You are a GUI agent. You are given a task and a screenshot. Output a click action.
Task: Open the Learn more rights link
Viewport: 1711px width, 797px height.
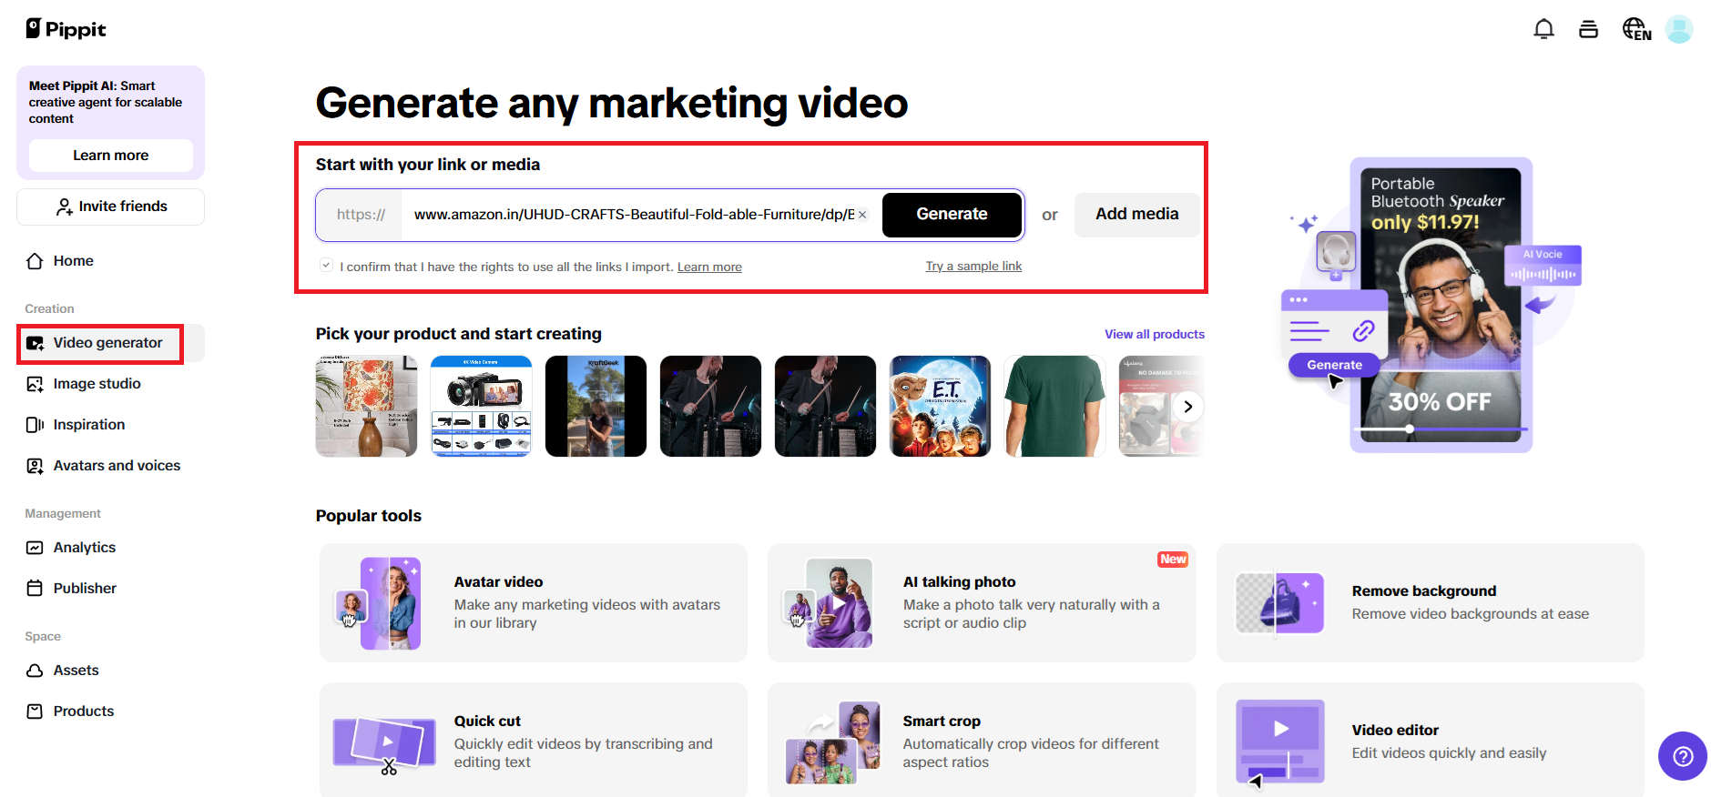(709, 267)
